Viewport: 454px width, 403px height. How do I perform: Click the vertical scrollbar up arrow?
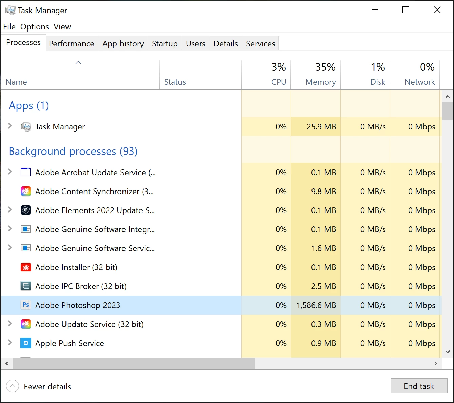448,97
